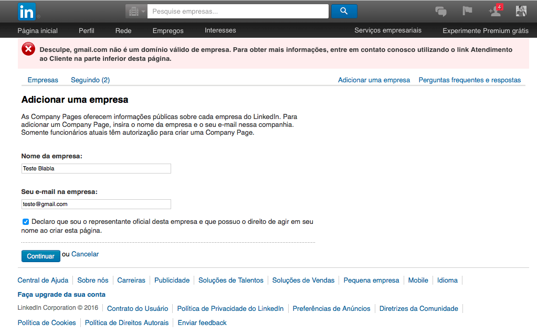
Task: Click Experimente Premium grátis
Action: pos(485,31)
